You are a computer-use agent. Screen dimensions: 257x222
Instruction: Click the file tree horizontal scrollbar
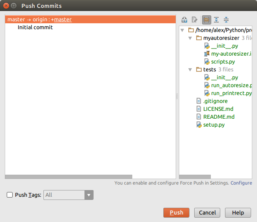point(195,177)
